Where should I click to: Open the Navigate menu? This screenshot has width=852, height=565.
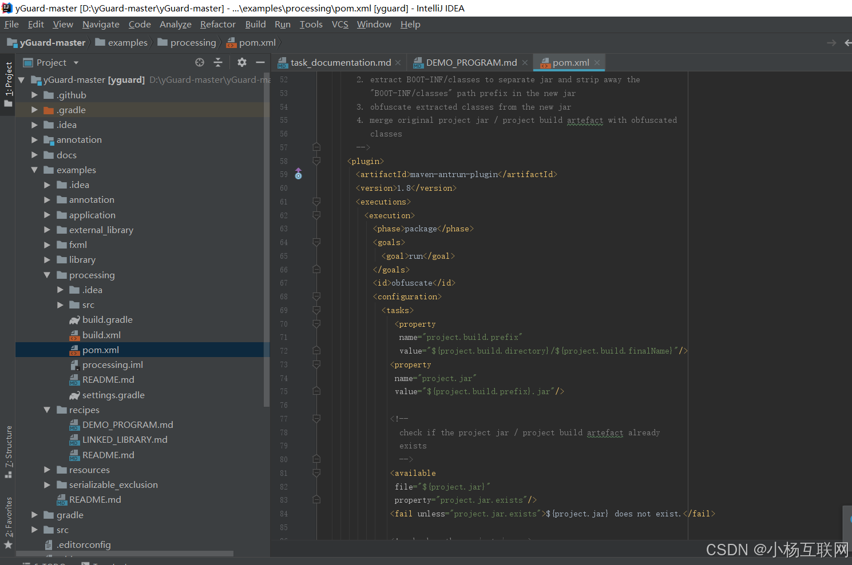101,25
